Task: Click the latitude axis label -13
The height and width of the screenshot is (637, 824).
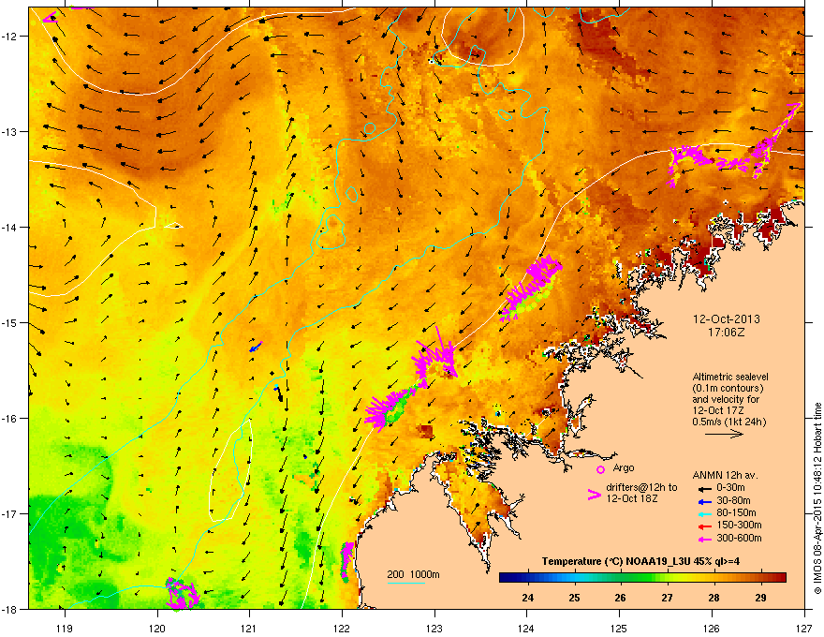Action: pyautogui.click(x=11, y=131)
